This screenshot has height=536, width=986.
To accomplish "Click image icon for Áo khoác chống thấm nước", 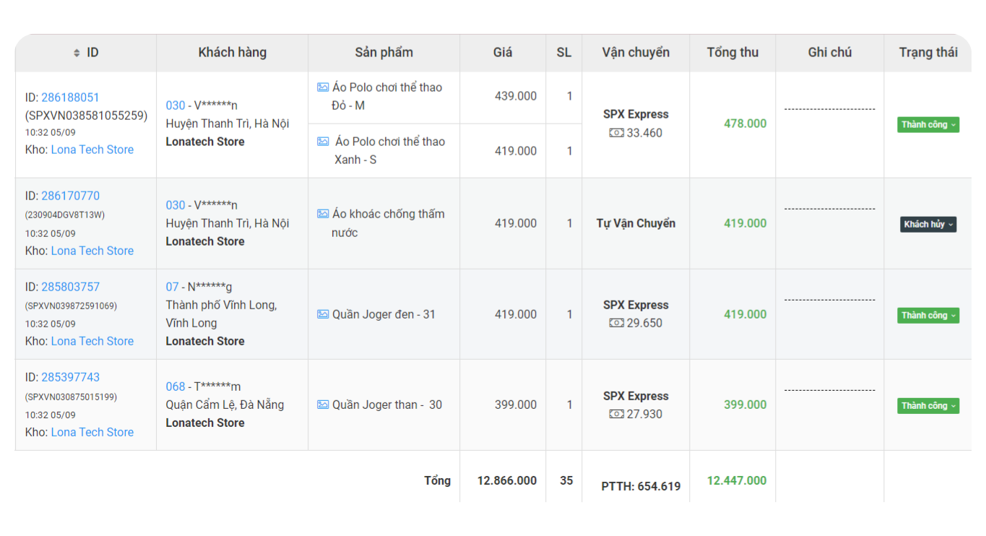I will click(x=323, y=214).
